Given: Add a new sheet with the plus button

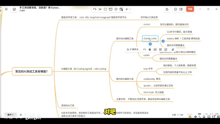Looking at the screenshot, I should point(21,115).
